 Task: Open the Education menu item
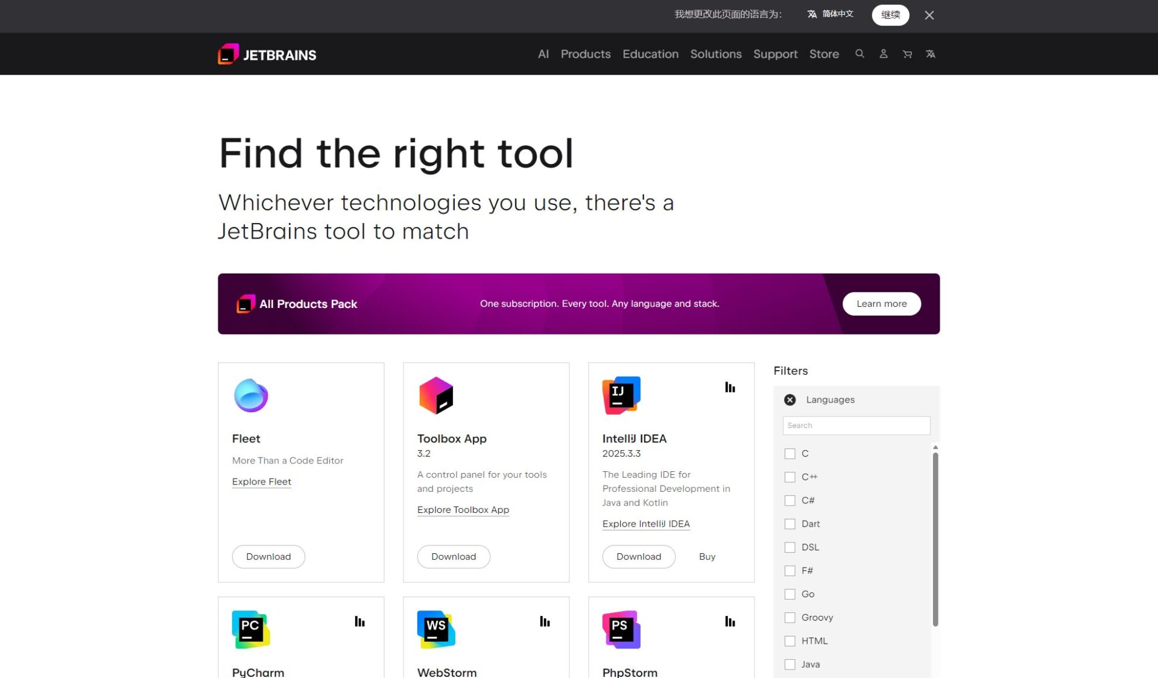(650, 54)
